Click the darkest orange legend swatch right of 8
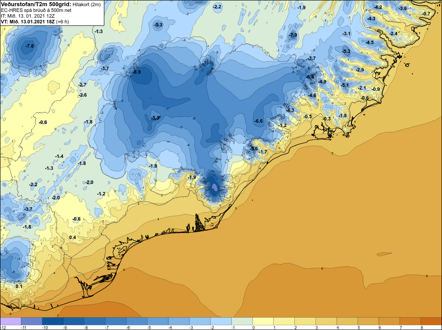Image resolution: width=442 pixels, height=330 pixels. click(431, 321)
